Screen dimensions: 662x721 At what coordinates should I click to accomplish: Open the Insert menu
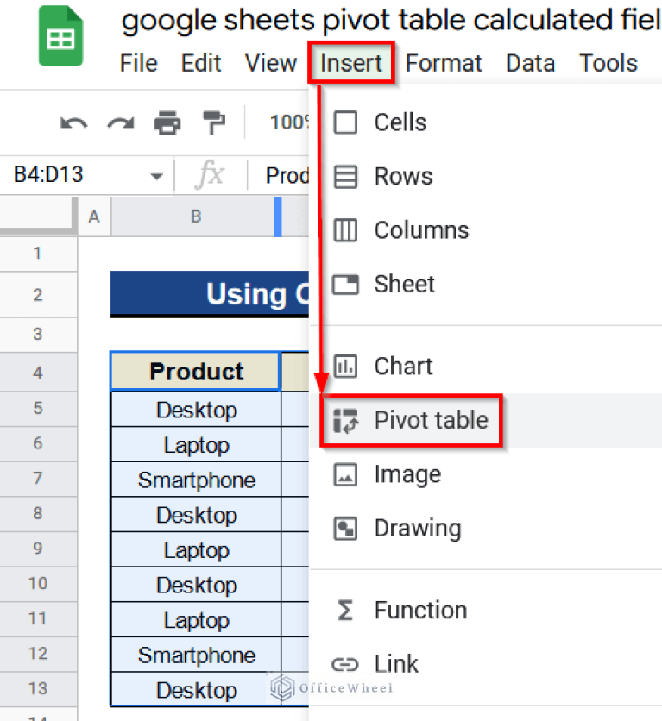pyautogui.click(x=351, y=63)
